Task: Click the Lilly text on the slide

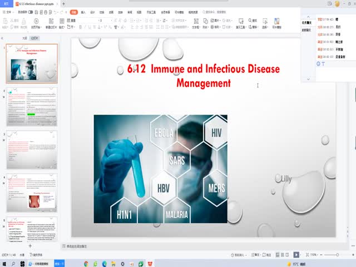Action: [x=286, y=179]
